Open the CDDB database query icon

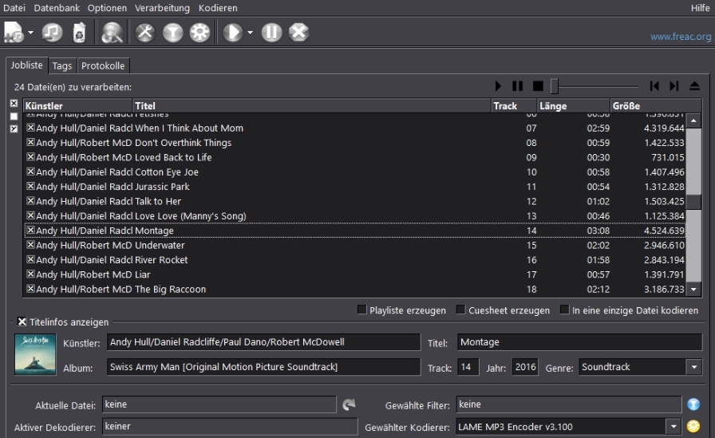coord(112,33)
